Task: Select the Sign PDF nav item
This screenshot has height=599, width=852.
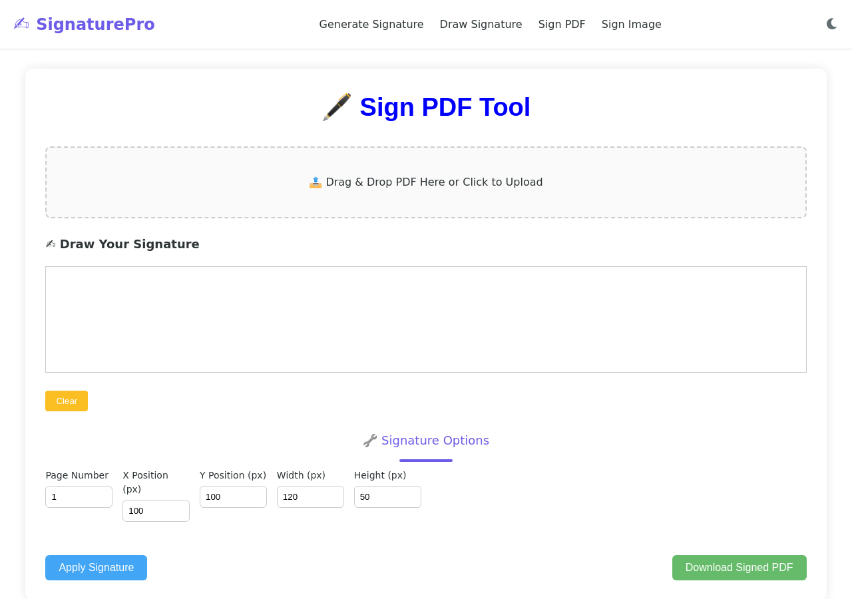Action: 562,24
